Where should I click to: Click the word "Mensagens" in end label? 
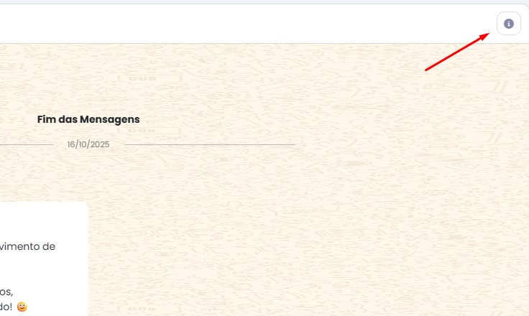(110, 119)
